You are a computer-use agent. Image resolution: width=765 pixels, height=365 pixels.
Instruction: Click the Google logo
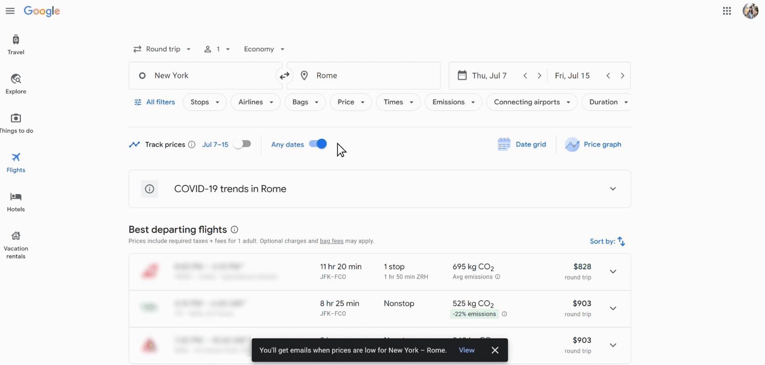(42, 11)
